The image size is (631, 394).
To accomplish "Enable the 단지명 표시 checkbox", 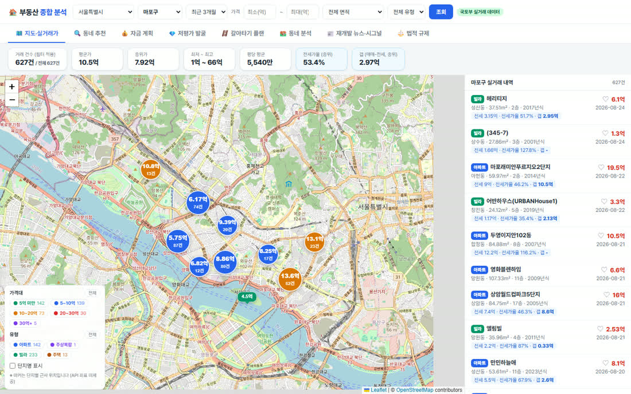I will [13, 366].
